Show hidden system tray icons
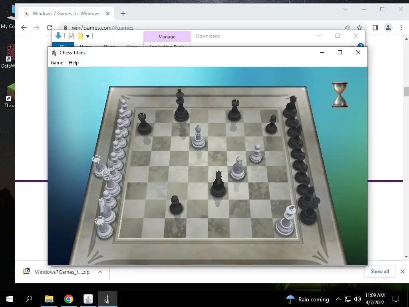The width and height of the screenshot is (409, 307). (338, 299)
